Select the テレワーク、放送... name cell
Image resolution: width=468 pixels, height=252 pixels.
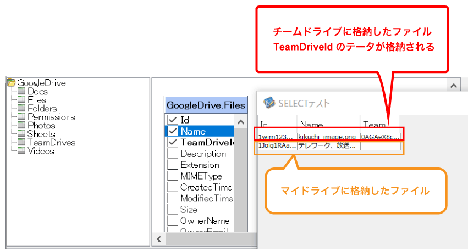[329, 145]
